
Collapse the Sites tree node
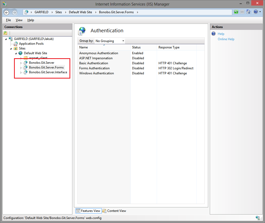pyautogui.click(x=11, y=49)
